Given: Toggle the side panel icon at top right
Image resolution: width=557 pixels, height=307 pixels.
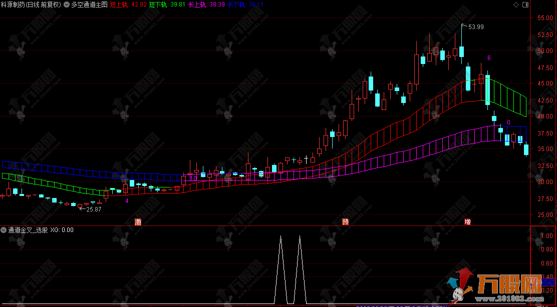Looking at the screenshot, I should (525, 4).
